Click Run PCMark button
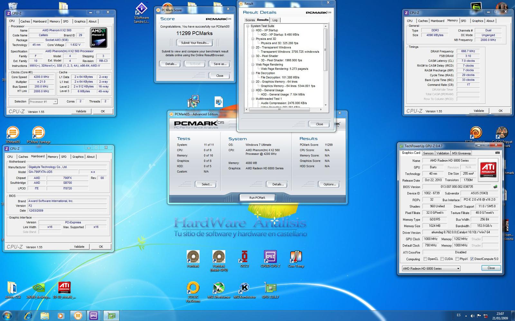 pos(257,198)
